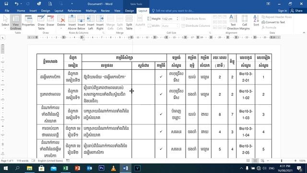This screenshot has width=307, height=173.
Task: Open Print Preview from the quick access toolbar
Action: click(50, 4)
